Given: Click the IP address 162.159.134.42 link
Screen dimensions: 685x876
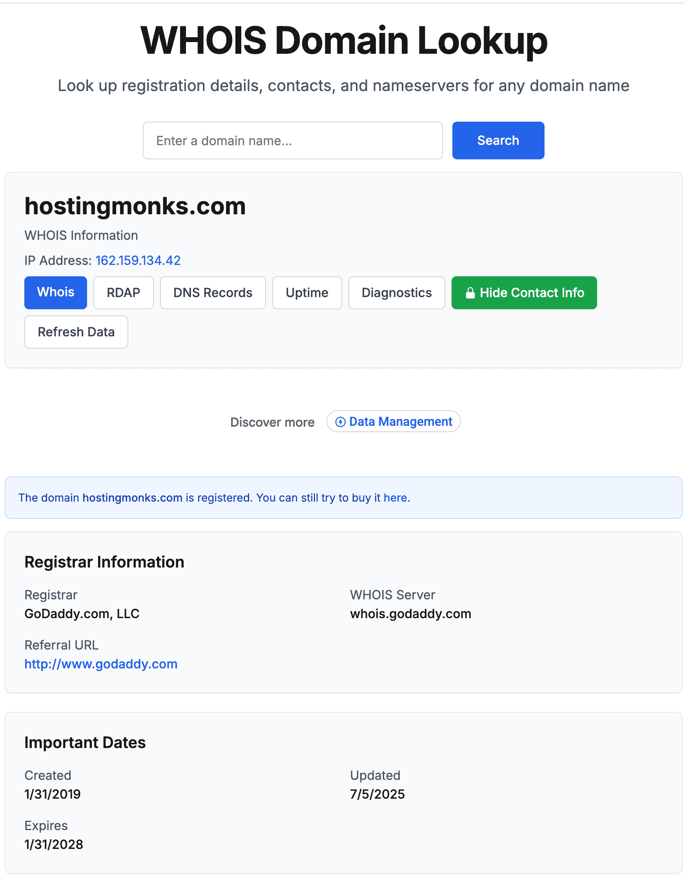Looking at the screenshot, I should (138, 260).
